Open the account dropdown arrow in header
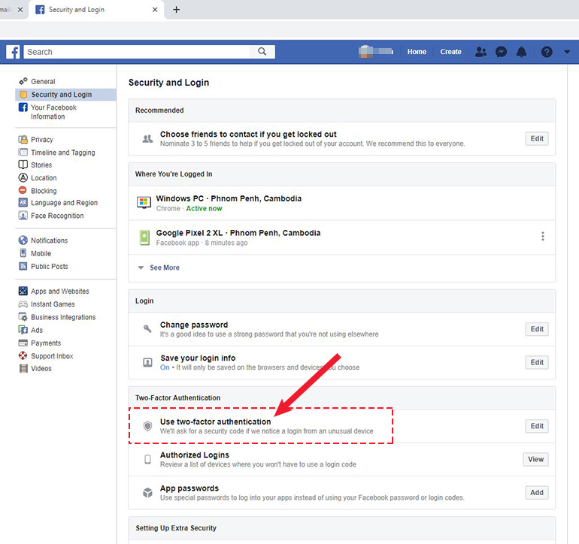The width and height of the screenshot is (579, 544). pos(567,52)
